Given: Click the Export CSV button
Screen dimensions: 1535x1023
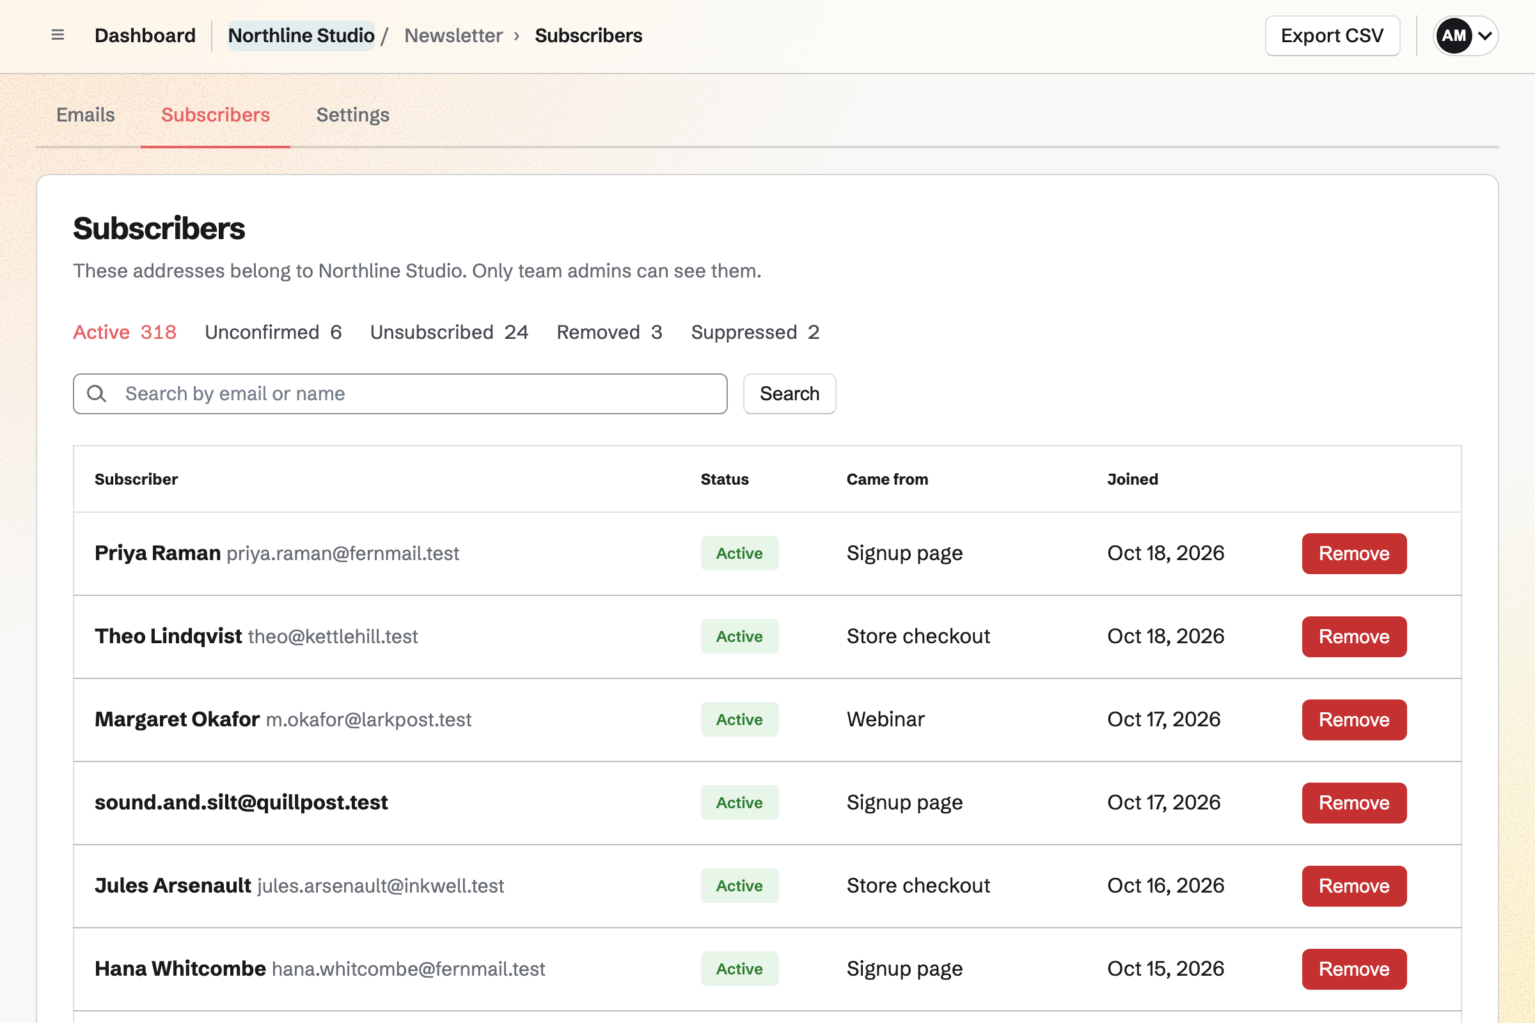Looking at the screenshot, I should 1332,35.
